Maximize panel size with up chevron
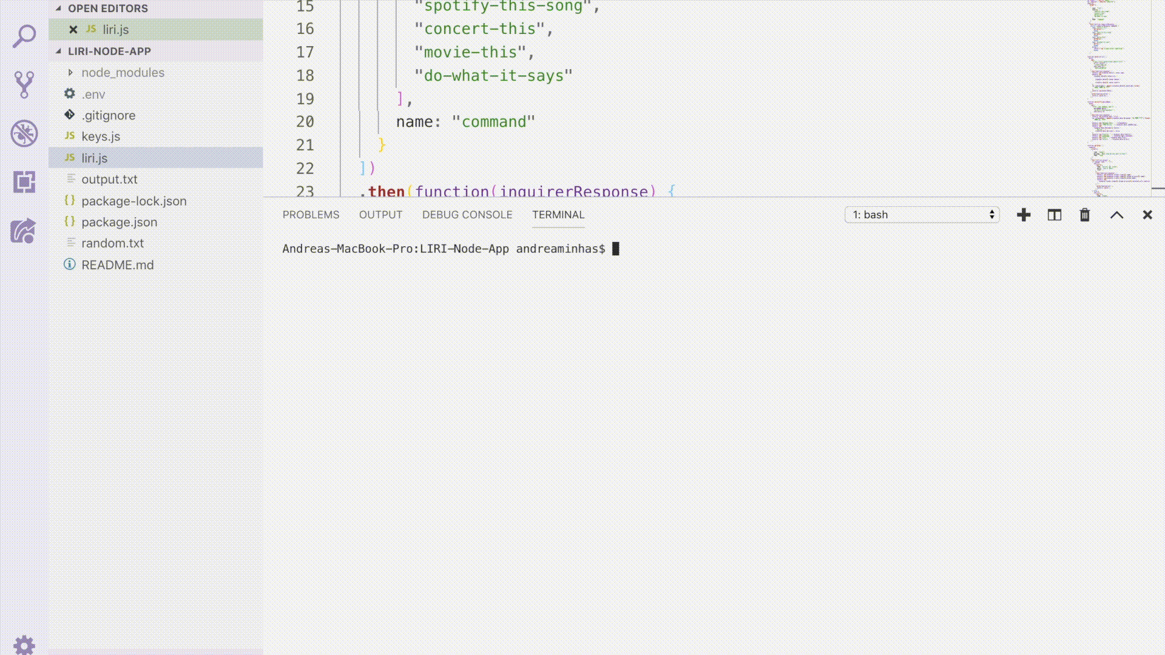The height and width of the screenshot is (655, 1165). point(1116,215)
